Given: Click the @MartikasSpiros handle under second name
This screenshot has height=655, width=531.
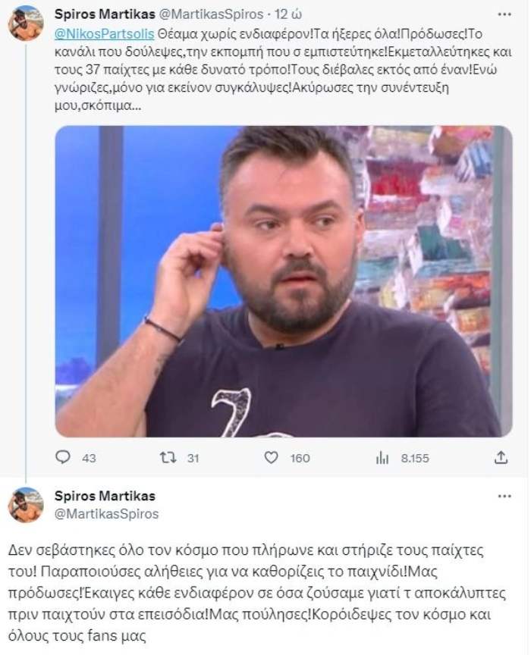Looking at the screenshot, I should click(107, 513).
